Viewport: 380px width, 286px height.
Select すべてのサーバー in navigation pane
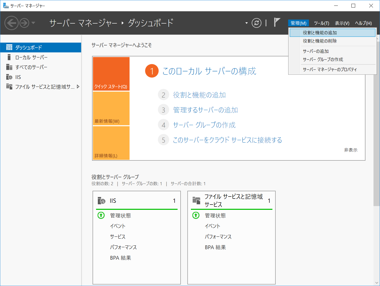click(41, 67)
